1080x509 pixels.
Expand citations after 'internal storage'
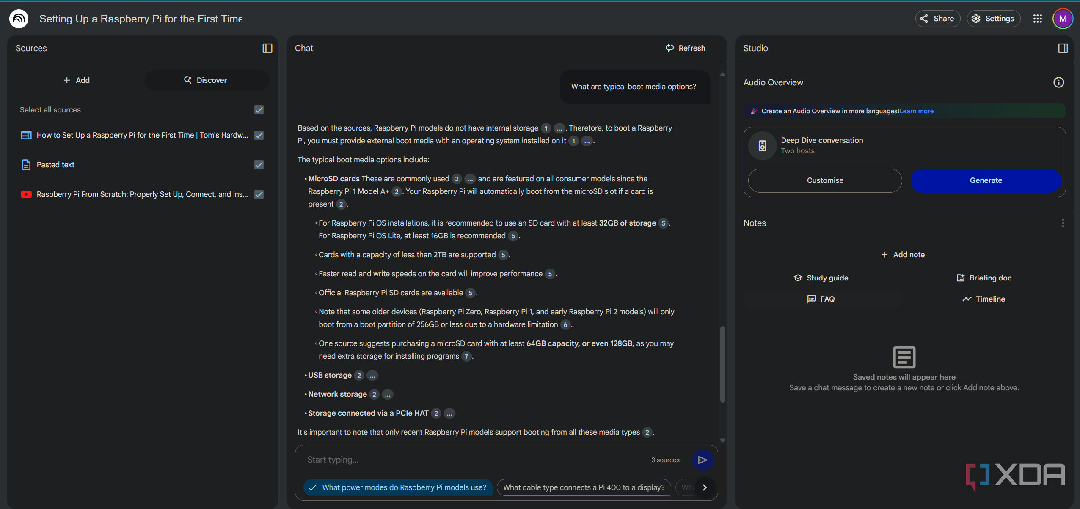point(559,128)
